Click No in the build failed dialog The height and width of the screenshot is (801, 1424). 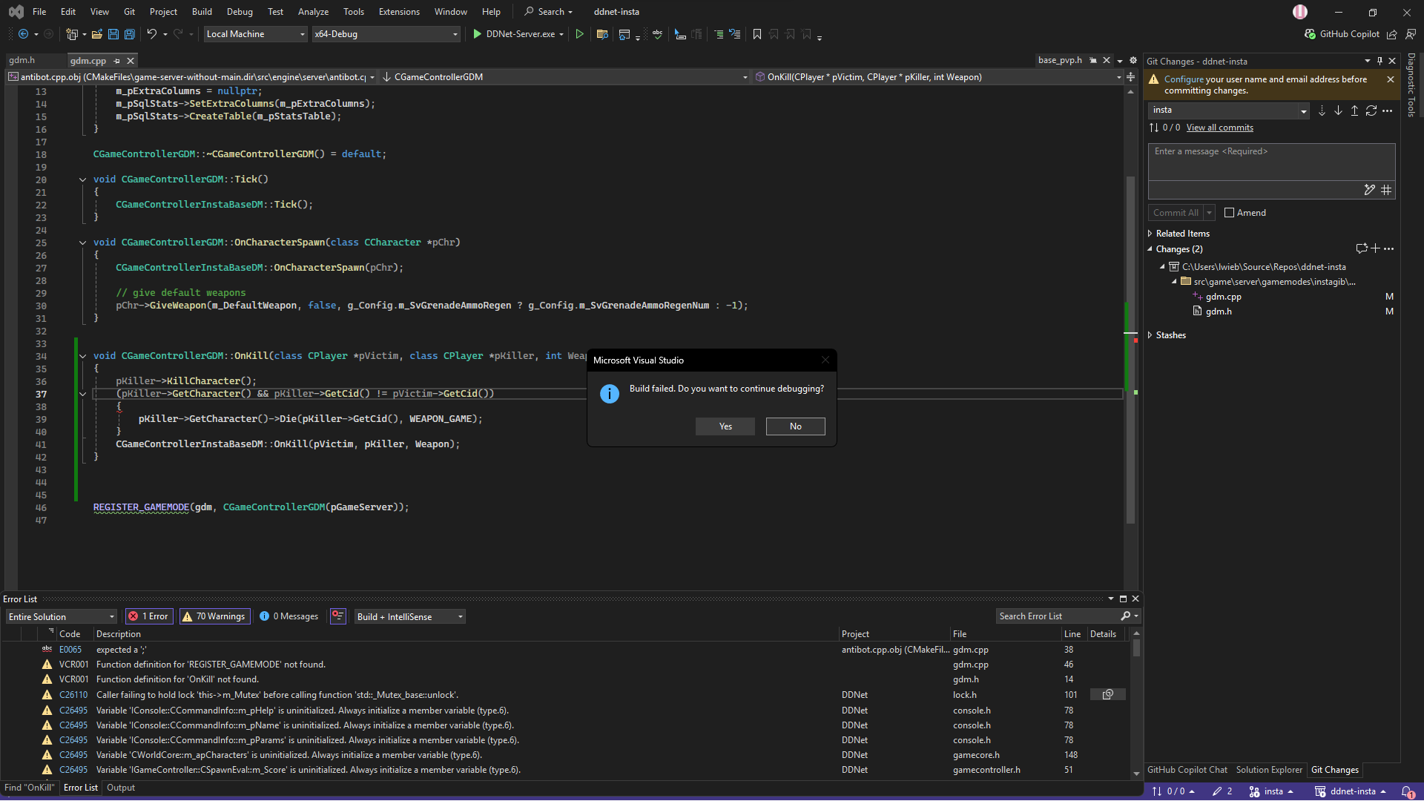pos(796,426)
